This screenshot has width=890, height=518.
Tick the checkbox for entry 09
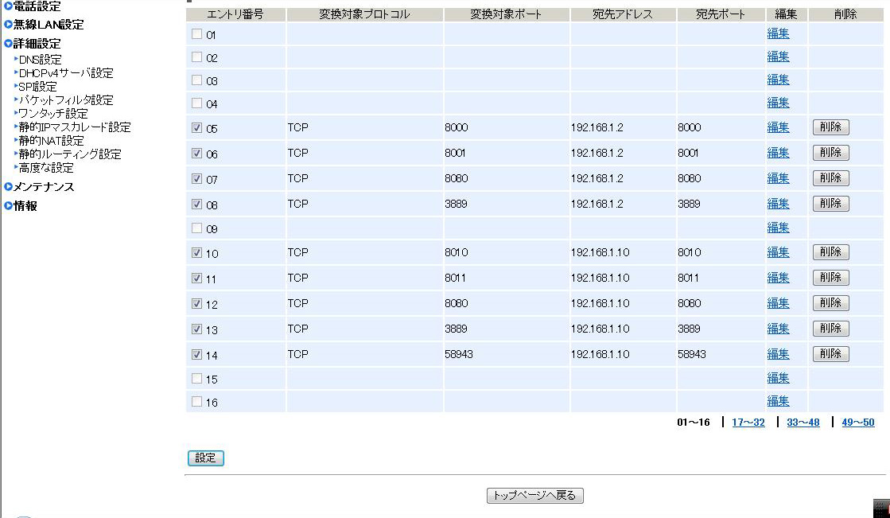point(197,228)
